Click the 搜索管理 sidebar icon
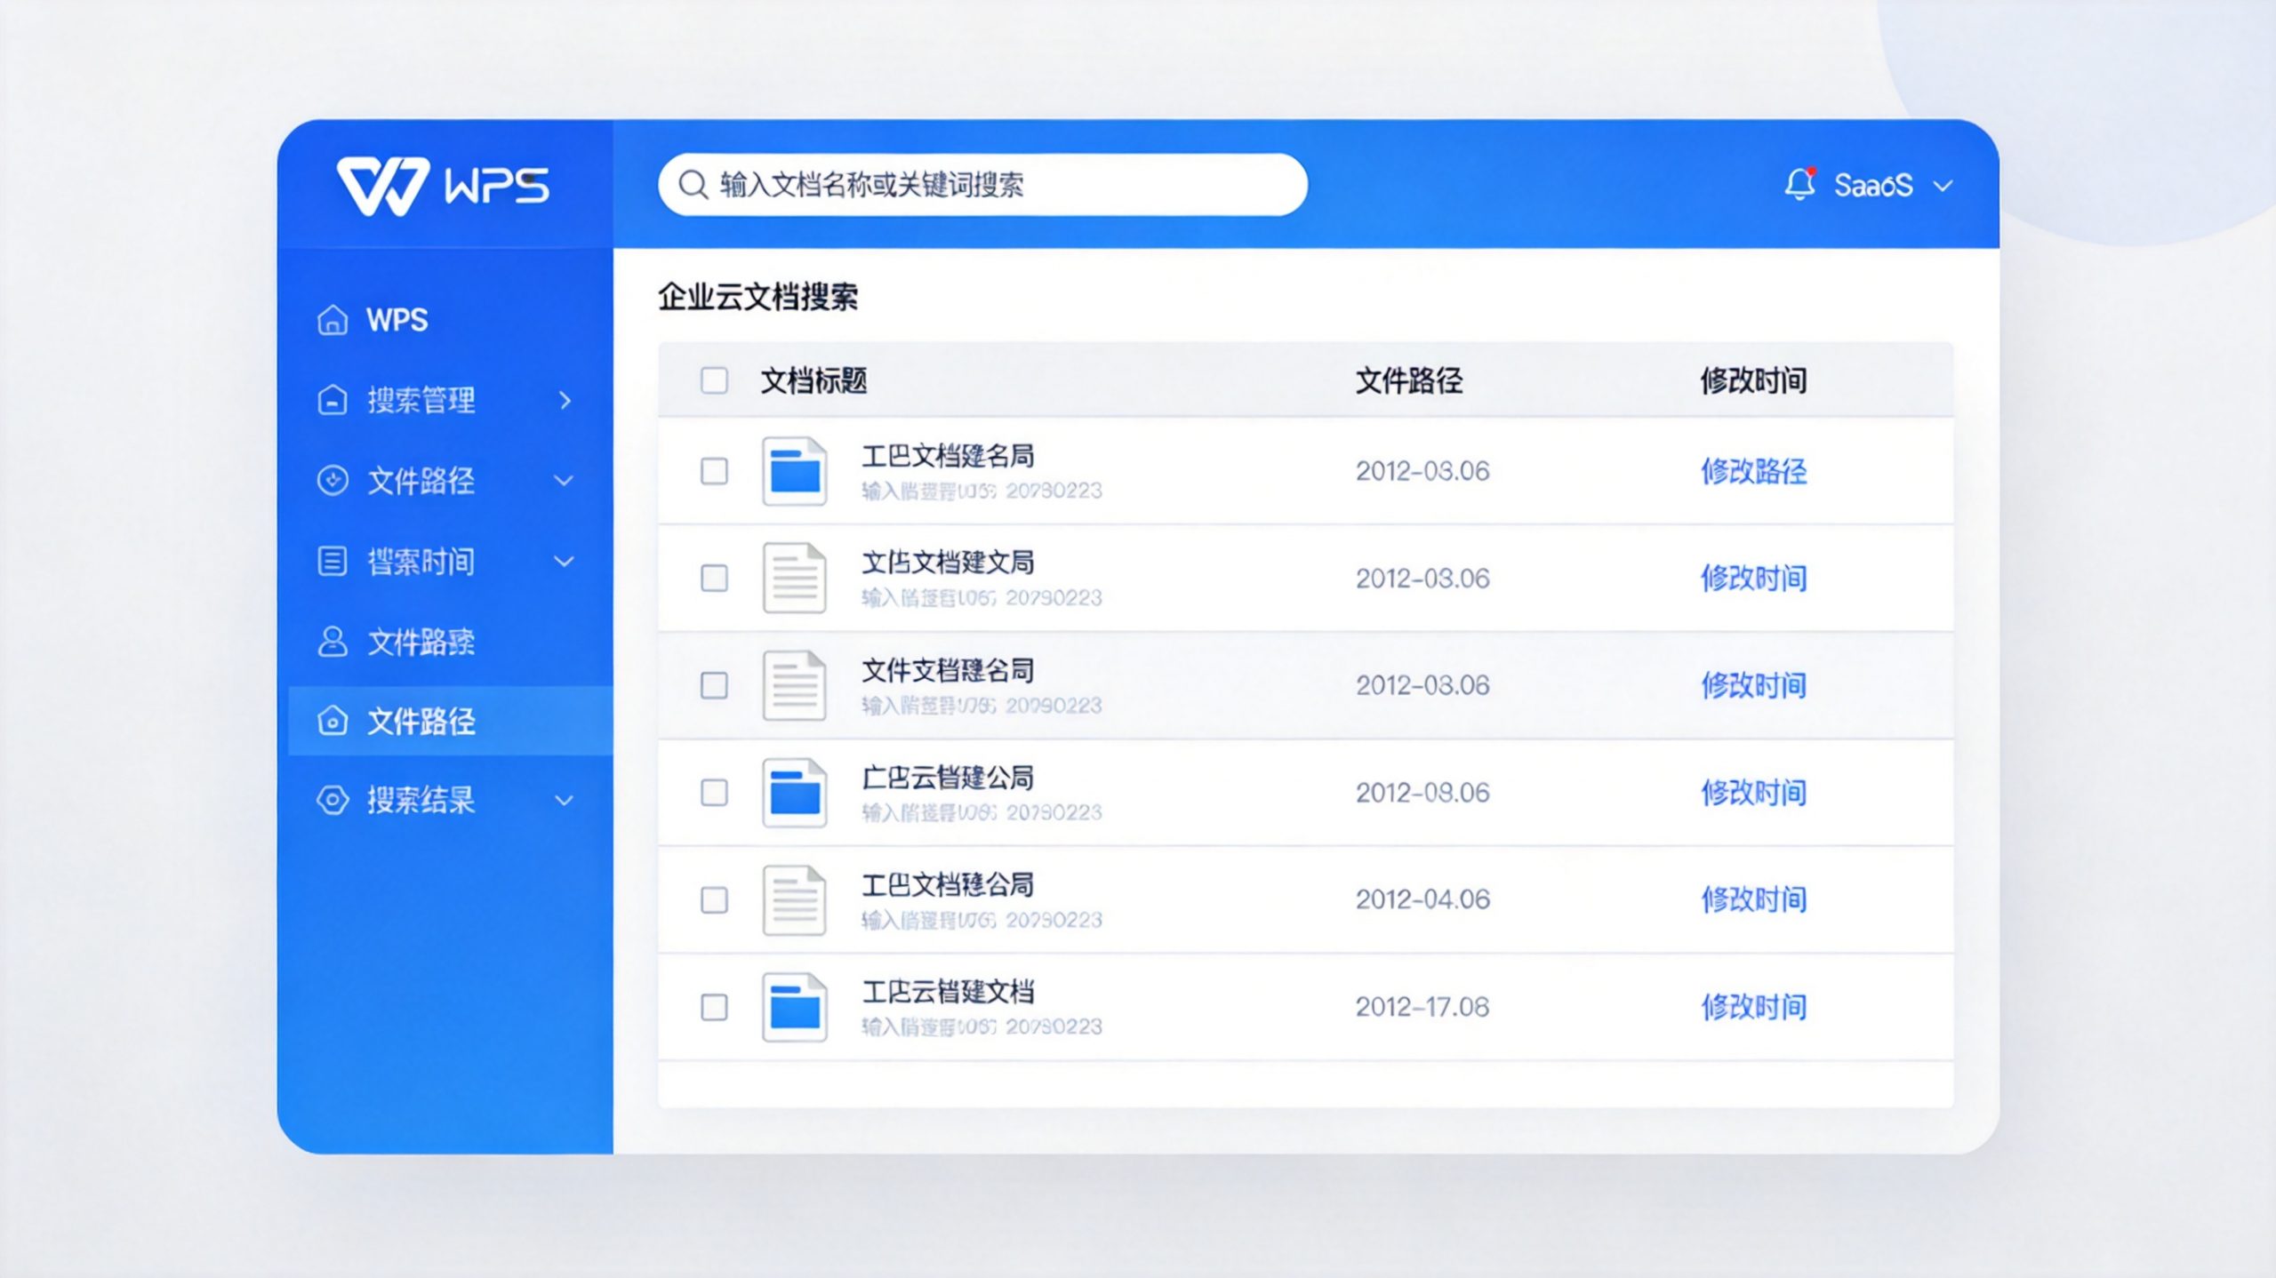 pos(333,400)
